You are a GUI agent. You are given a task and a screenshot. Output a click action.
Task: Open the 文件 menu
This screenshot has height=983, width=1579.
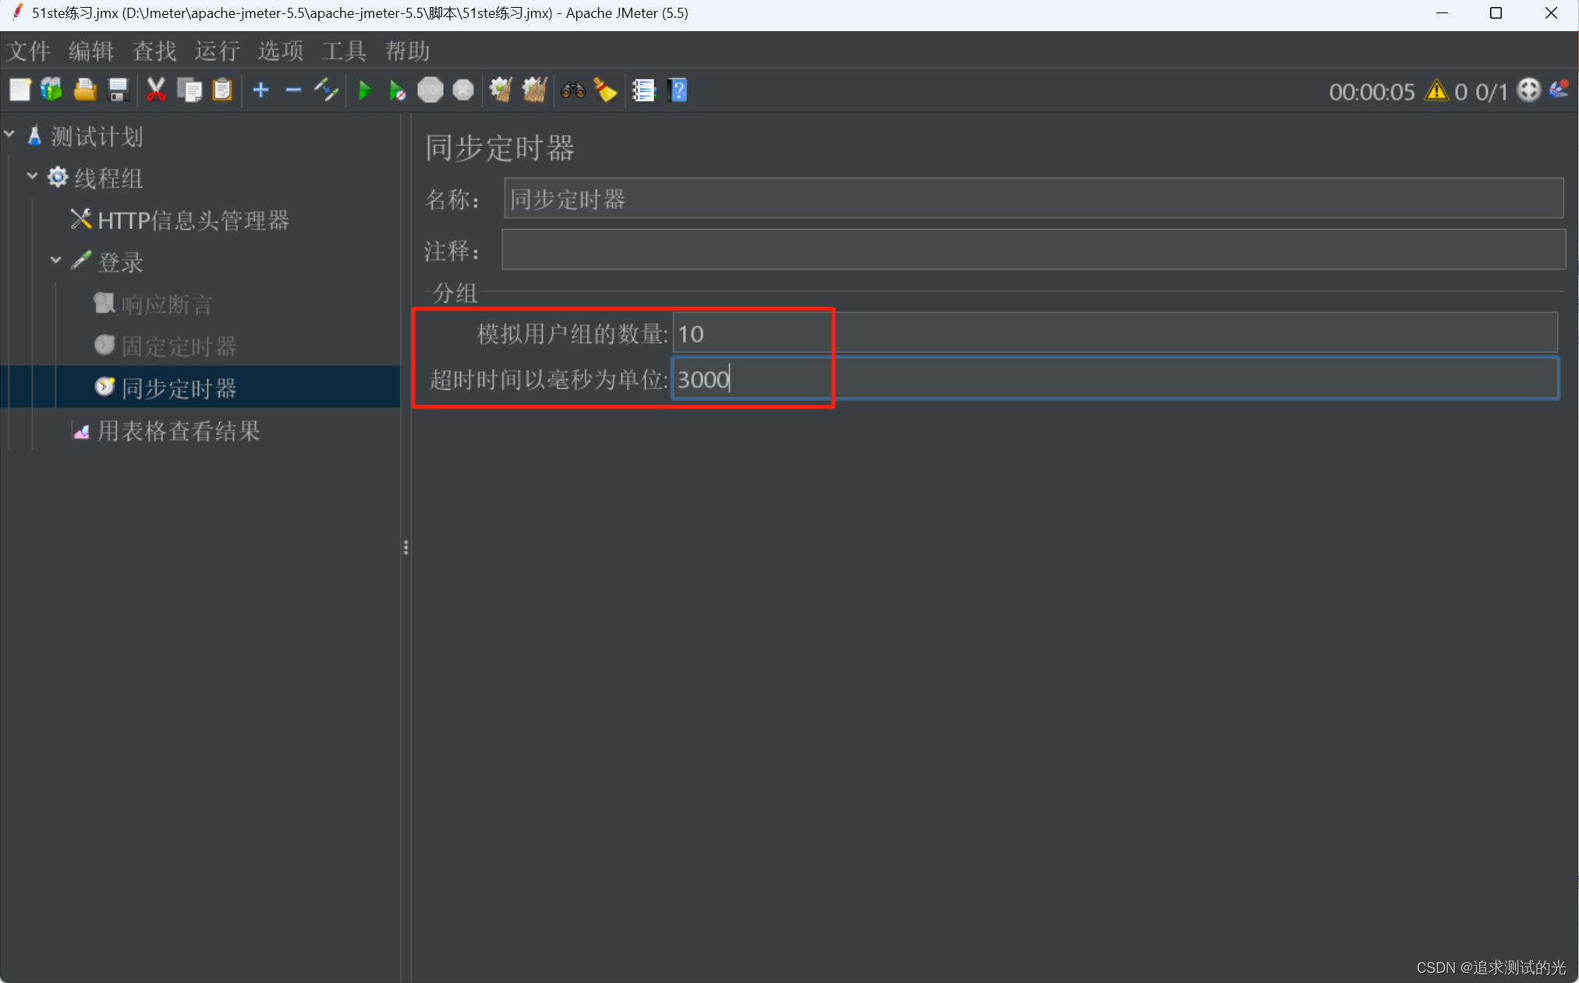pos(28,51)
